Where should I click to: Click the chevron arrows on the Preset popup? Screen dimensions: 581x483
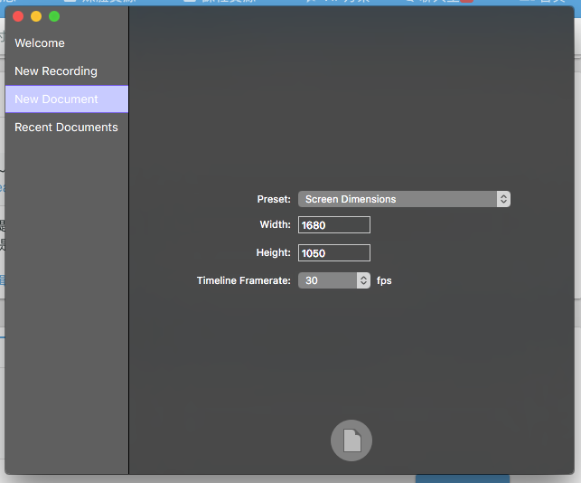click(503, 199)
